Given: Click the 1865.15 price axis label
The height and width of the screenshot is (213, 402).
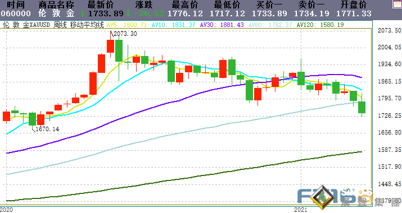Looking at the screenshot, I should pos(389,81).
